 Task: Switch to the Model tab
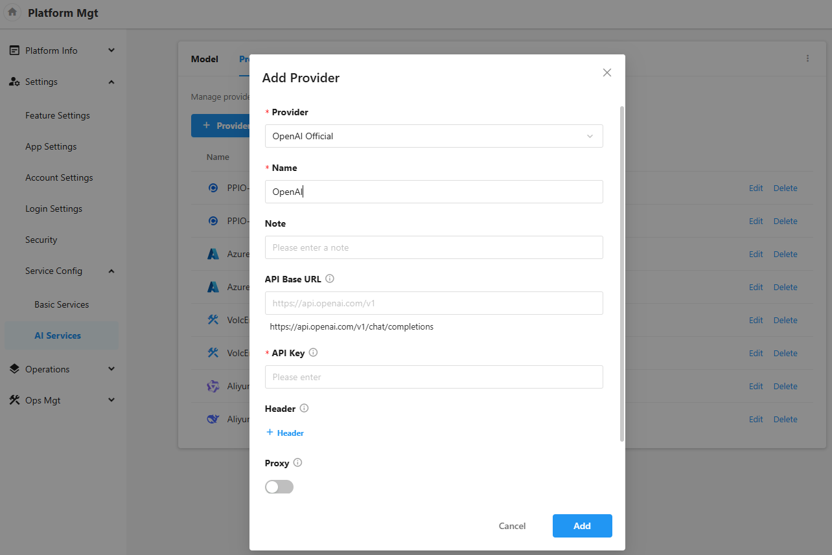[204, 59]
